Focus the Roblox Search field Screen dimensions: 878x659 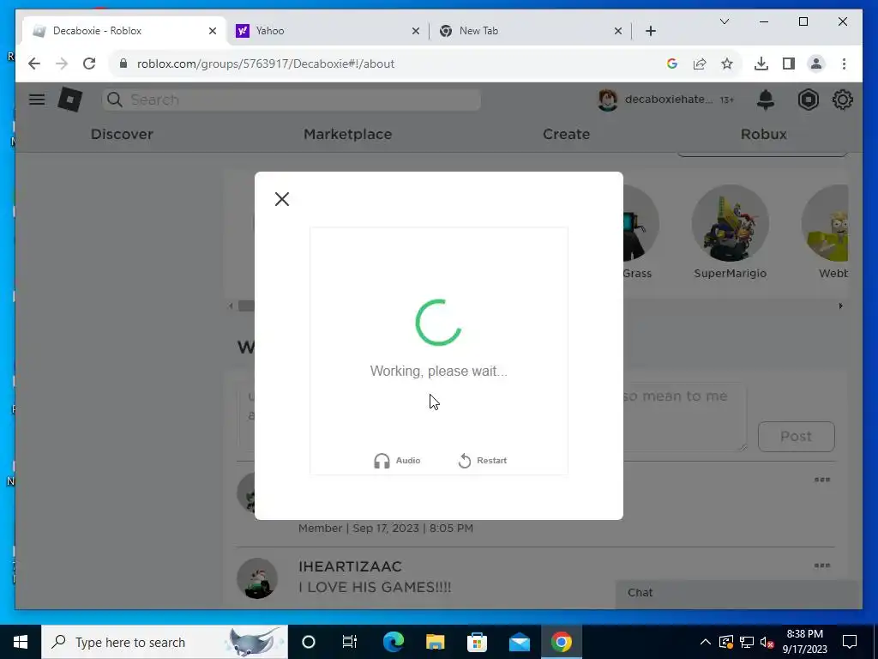[292, 100]
